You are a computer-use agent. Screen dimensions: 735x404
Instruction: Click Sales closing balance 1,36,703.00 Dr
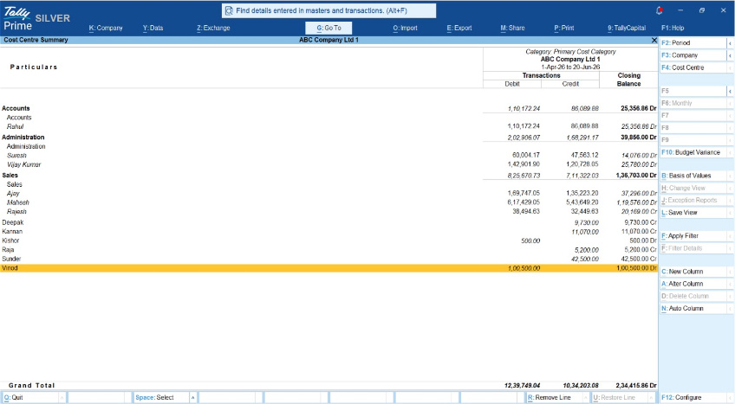pyautogui.click(x=636, y=176)
